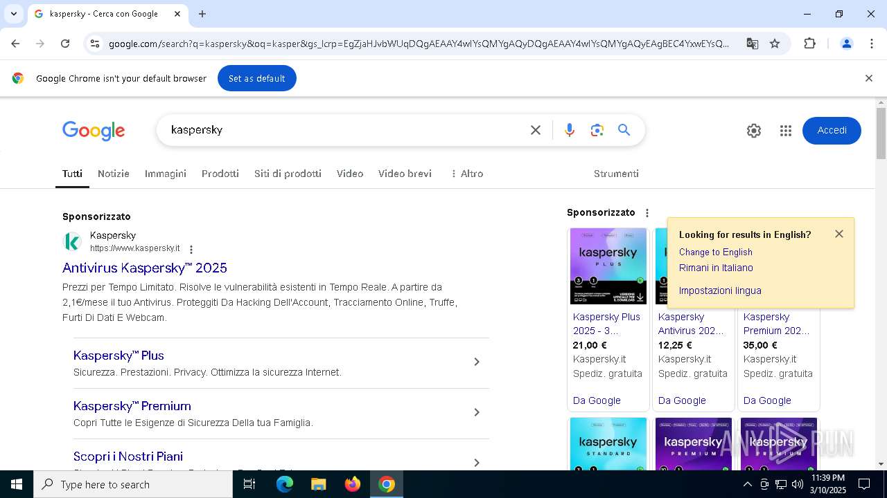
Task: Search by image with Google Lens
Action: click(597, 130)
